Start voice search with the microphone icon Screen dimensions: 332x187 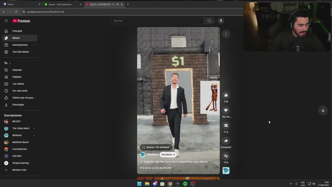(221, 21)
